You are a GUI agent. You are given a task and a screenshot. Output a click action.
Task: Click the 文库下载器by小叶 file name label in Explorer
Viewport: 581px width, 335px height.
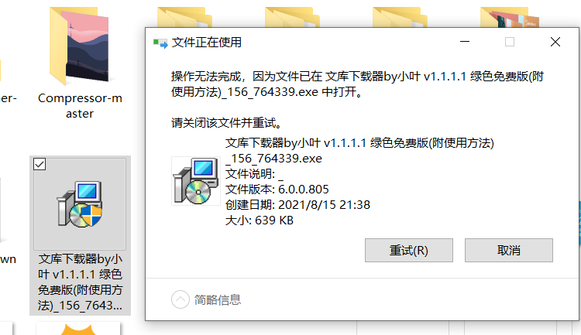click(x=80, y=282)
